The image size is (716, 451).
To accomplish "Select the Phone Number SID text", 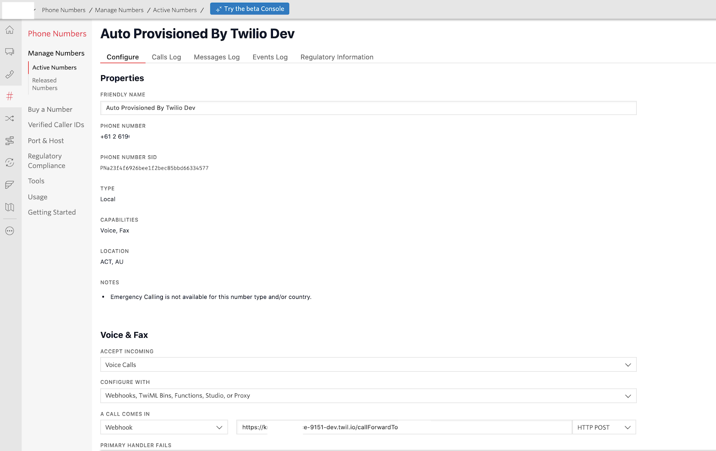I will [x=154, y=168].
